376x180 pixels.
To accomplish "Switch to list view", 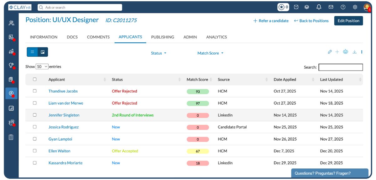I will pos(32,52).
